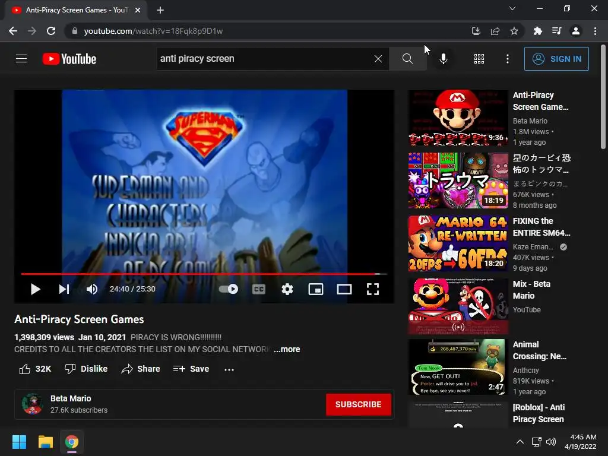Open the taskbar network icon
Viewport: 608px width, 456px height.
(x=537, y=442)
